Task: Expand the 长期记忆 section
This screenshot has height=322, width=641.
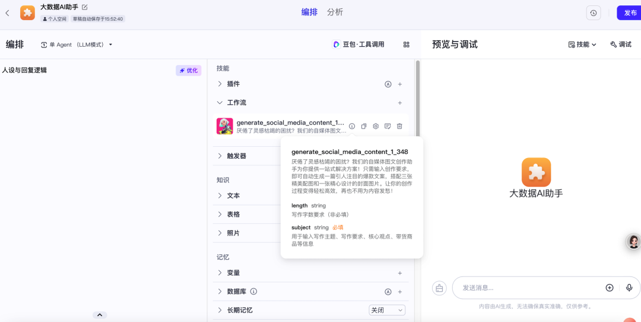Action: [x=220, y=310]
